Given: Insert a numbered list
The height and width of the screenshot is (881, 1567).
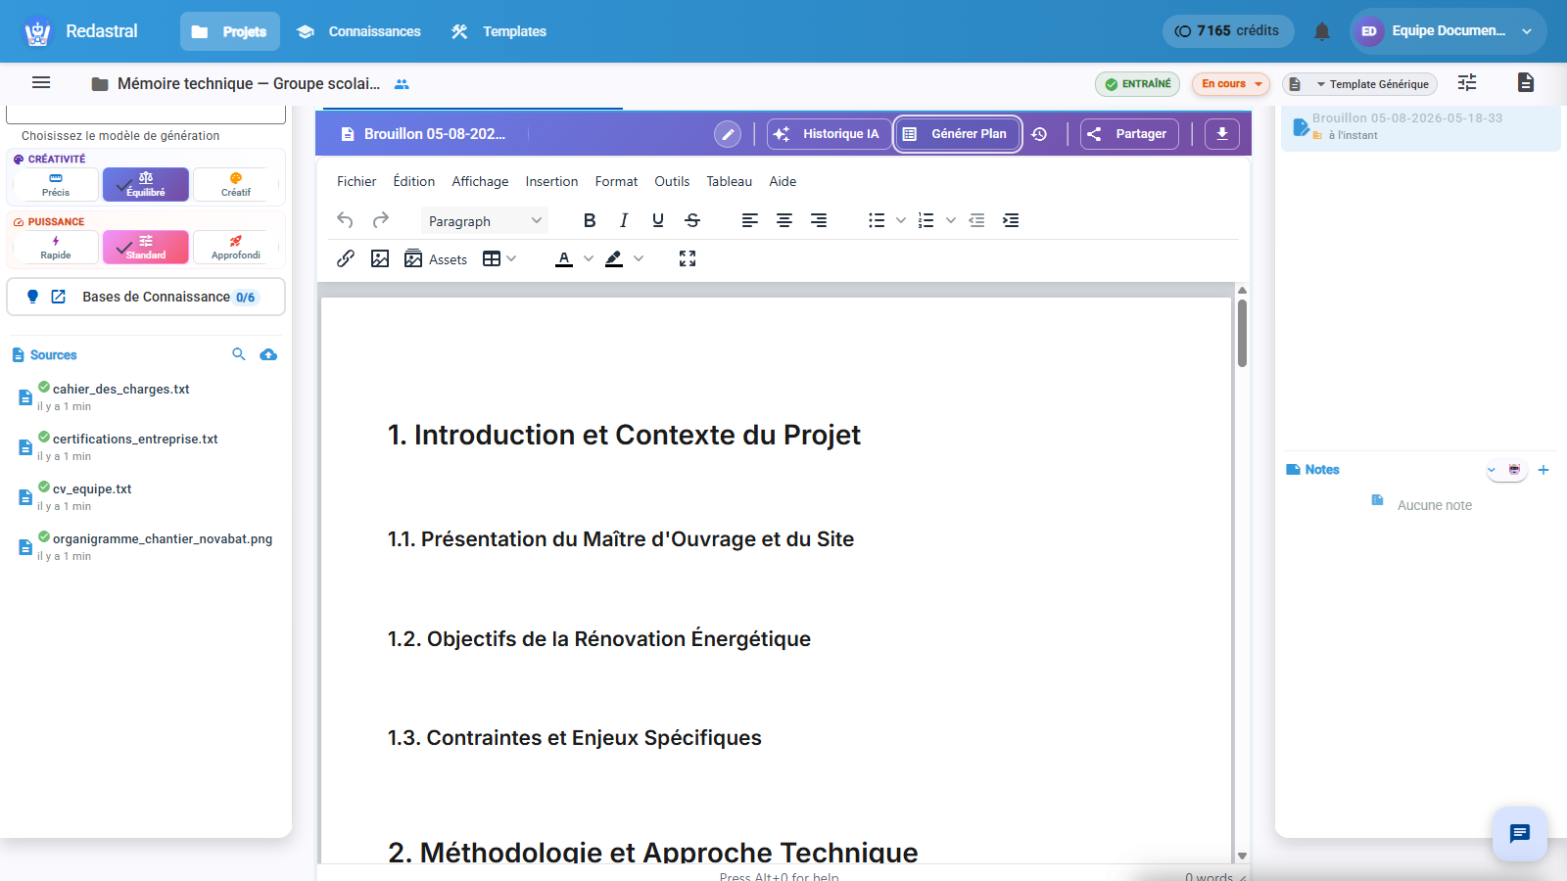Looking at the screenshot, I should 926,220.
